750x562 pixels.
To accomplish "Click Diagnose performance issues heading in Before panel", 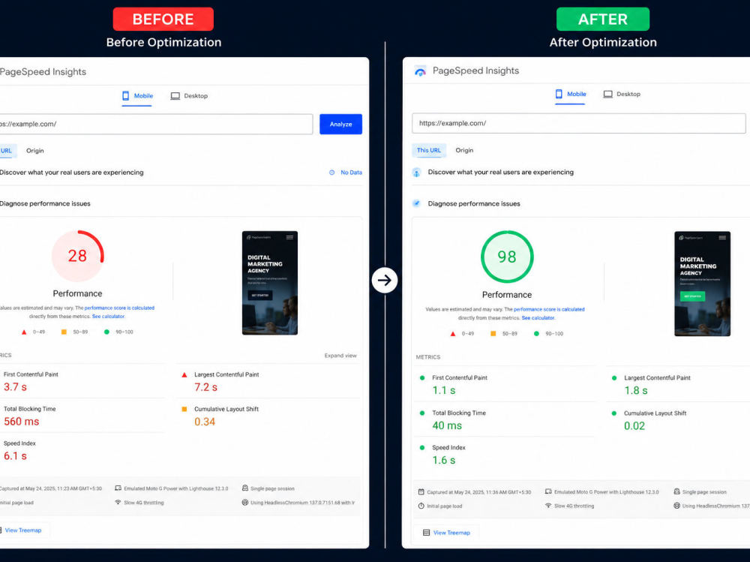I will (45, 203).
